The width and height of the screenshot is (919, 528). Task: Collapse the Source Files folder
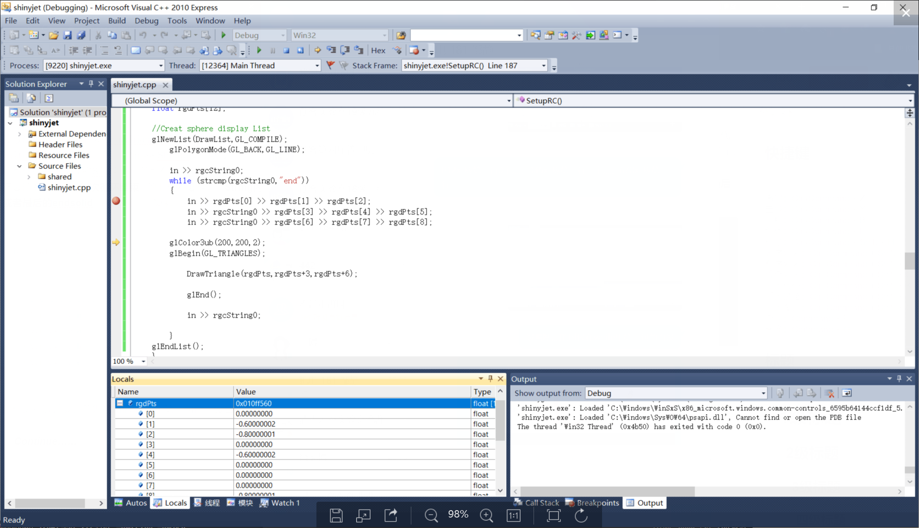coord(19,166)
